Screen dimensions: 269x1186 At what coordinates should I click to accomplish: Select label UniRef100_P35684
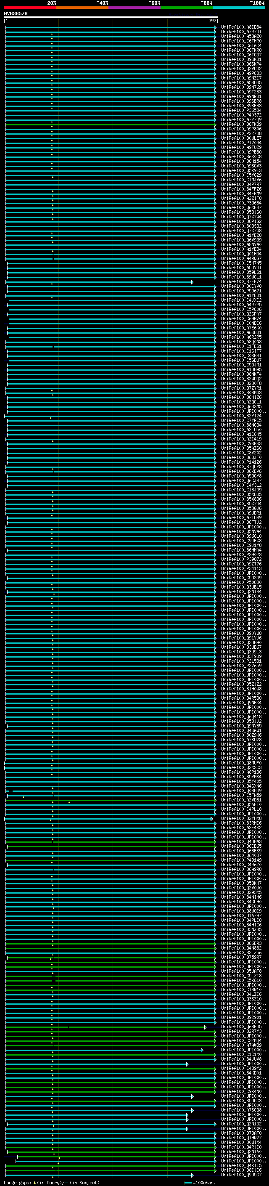241,203
